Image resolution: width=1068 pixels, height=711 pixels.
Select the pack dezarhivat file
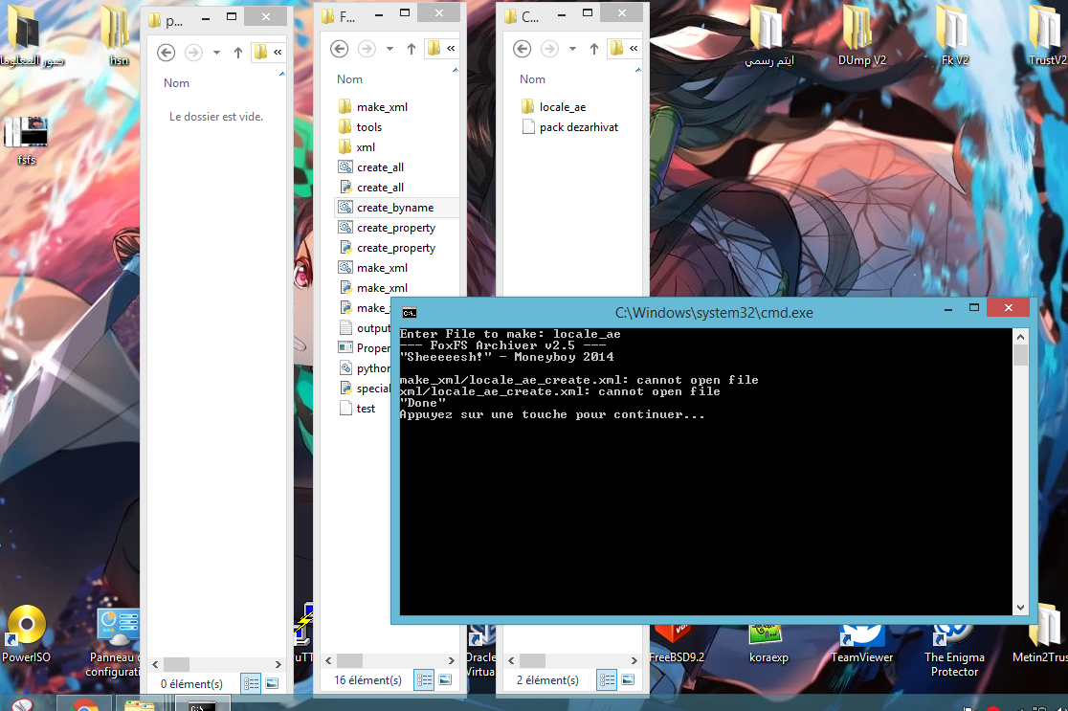tap(570, 127)
